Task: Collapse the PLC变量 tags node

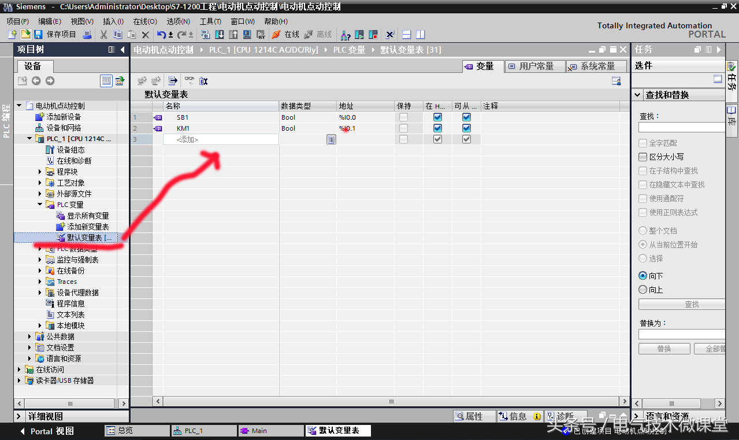Action: [x=40, y=205]
